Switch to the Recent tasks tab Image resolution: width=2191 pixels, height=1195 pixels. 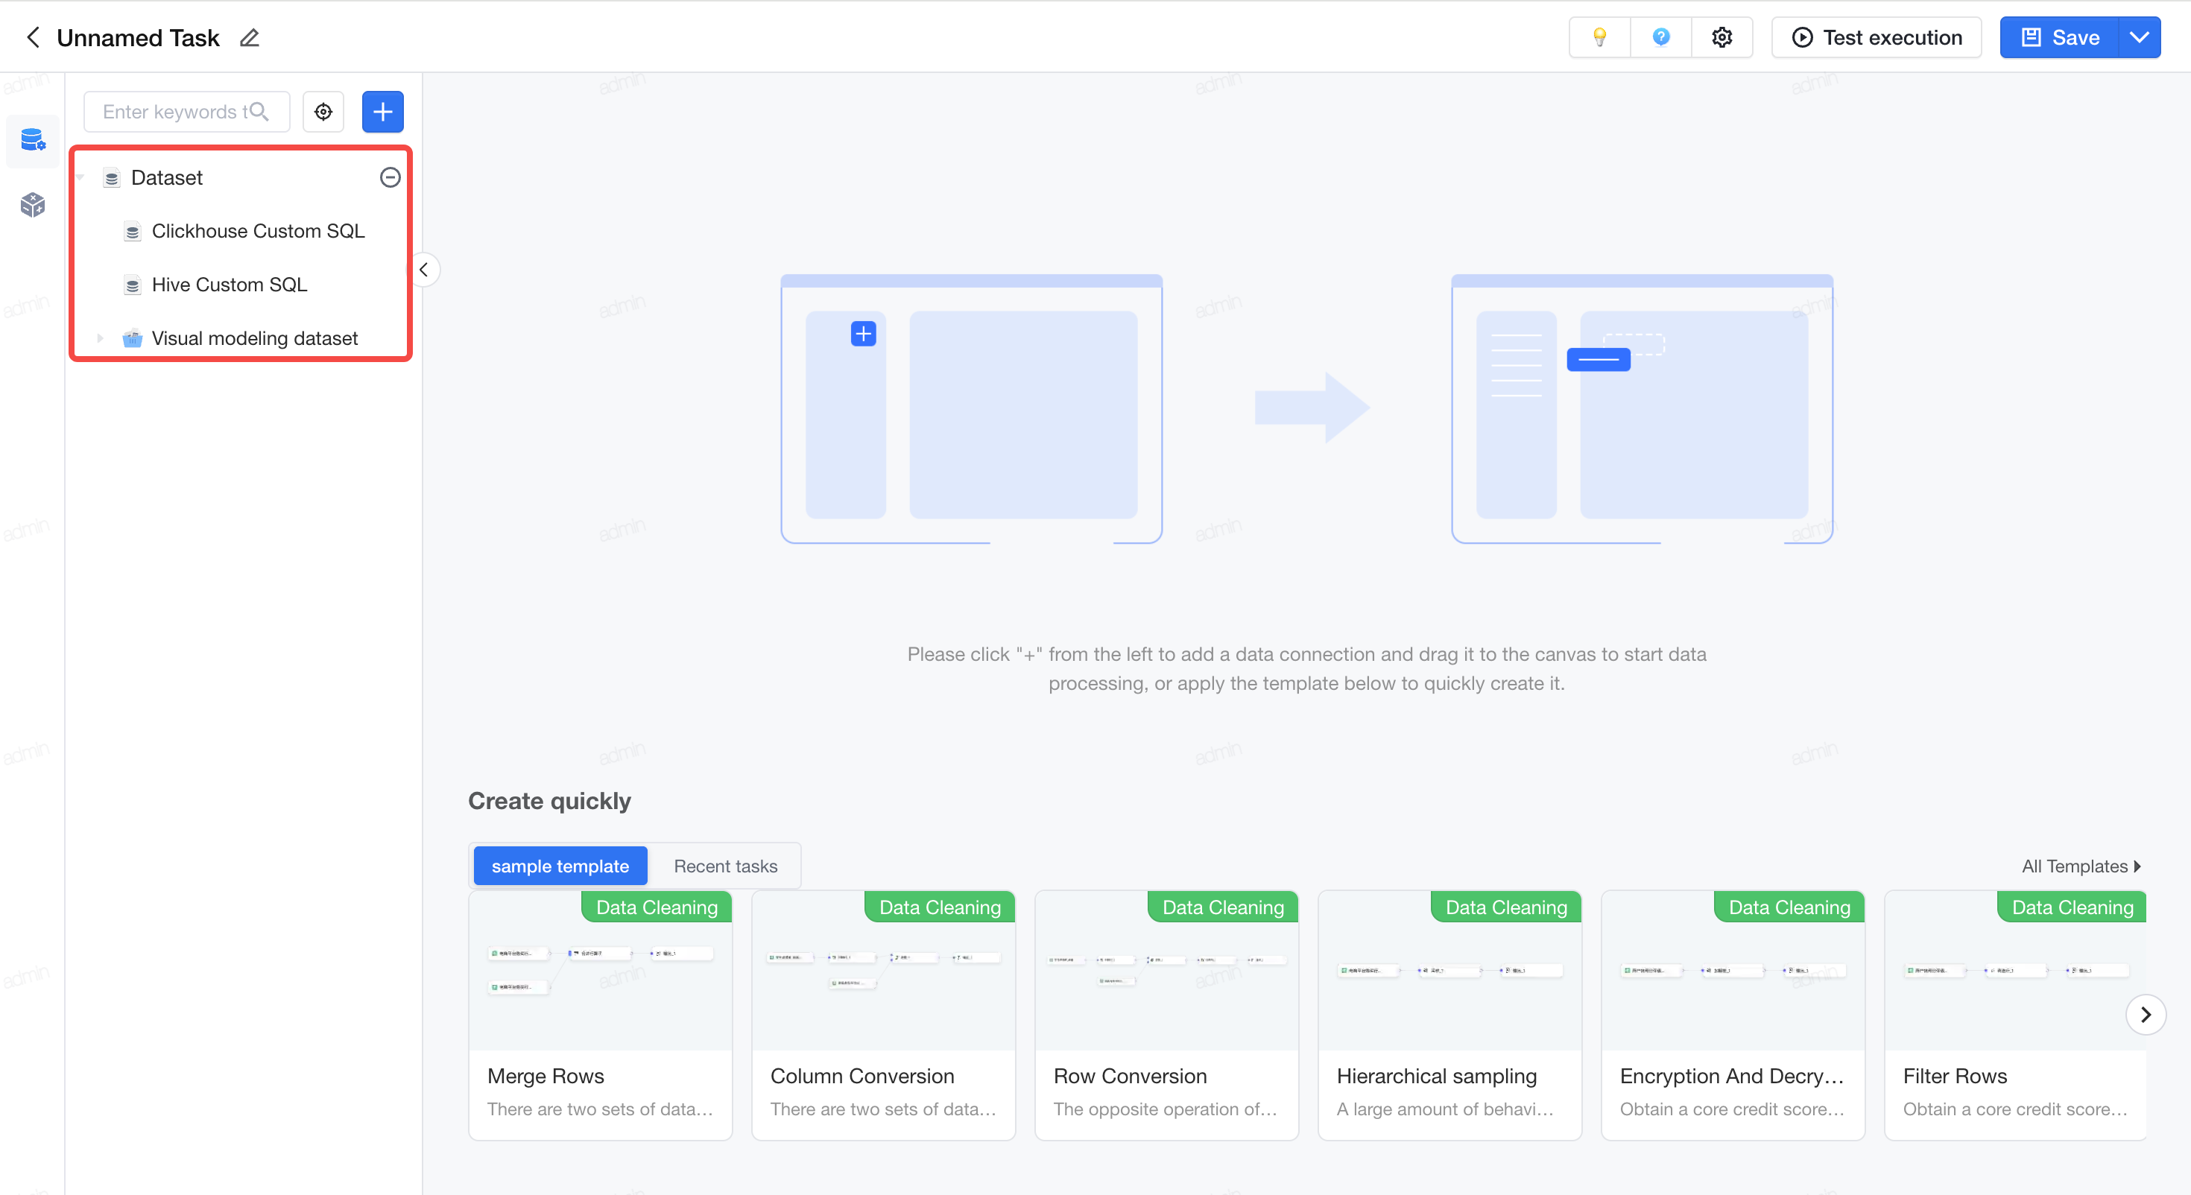pos(726,866)
